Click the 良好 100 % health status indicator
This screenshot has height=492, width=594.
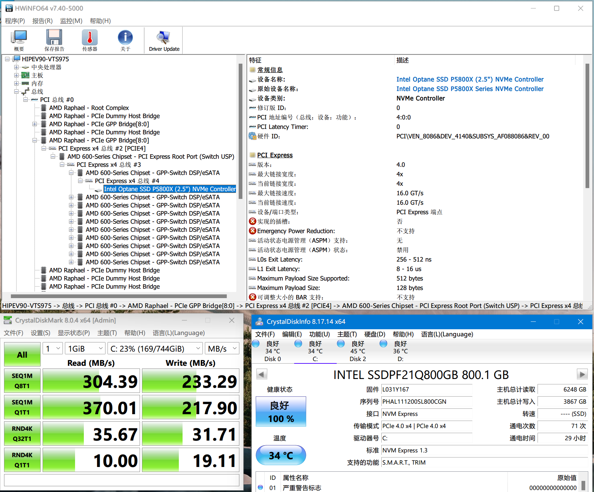pyautogui.click(x=281, y=412)
